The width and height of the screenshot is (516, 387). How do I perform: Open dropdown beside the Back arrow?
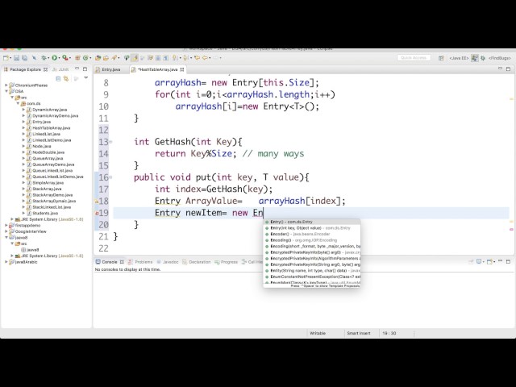tap(210, 58)
